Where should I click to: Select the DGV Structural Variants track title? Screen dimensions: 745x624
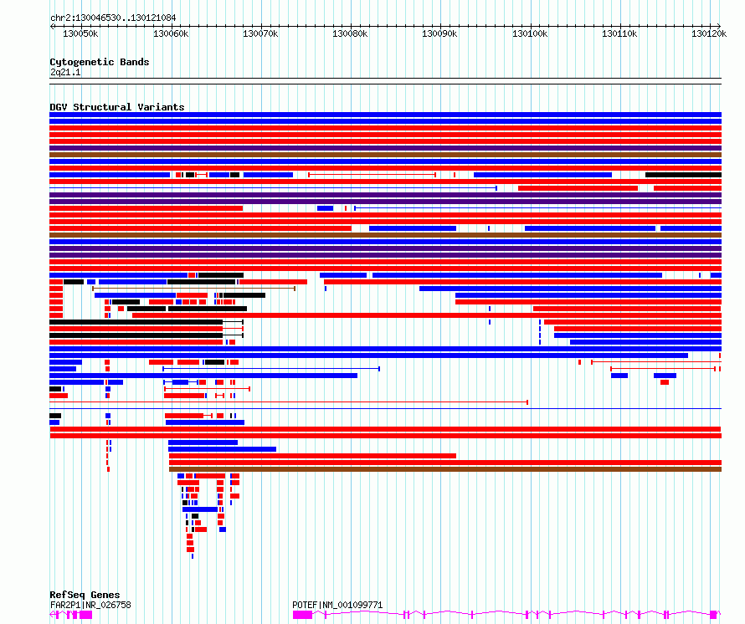coord(117,107)
